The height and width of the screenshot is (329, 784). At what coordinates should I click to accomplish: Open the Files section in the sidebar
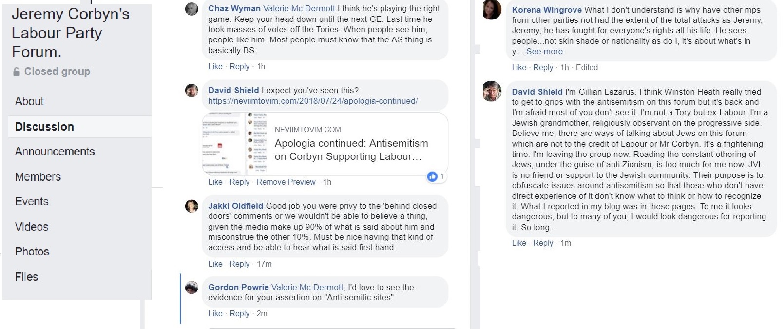(x=26, y=277)
